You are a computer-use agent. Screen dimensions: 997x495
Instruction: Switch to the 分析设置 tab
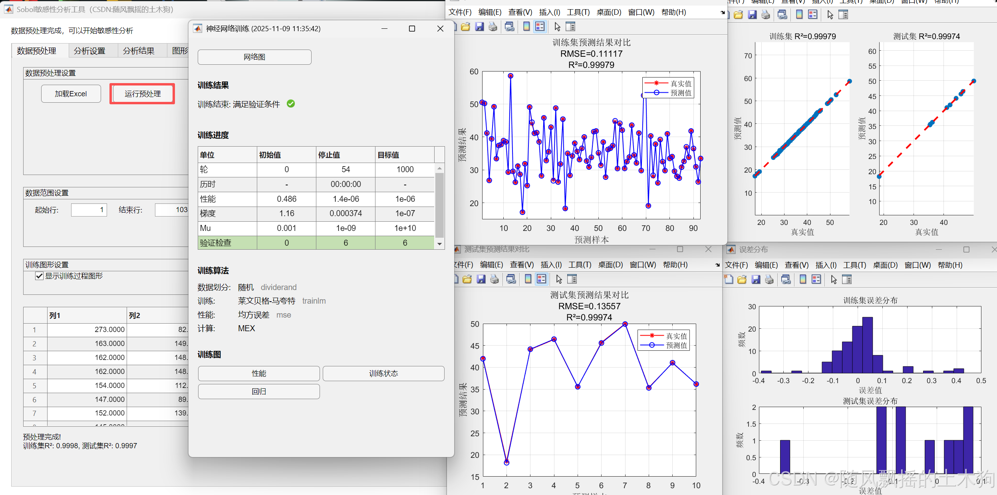pyautogui.click(x=89, y=51)
